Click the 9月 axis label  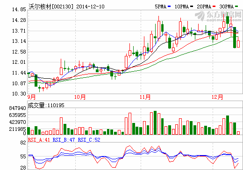(x=32, y=97)
